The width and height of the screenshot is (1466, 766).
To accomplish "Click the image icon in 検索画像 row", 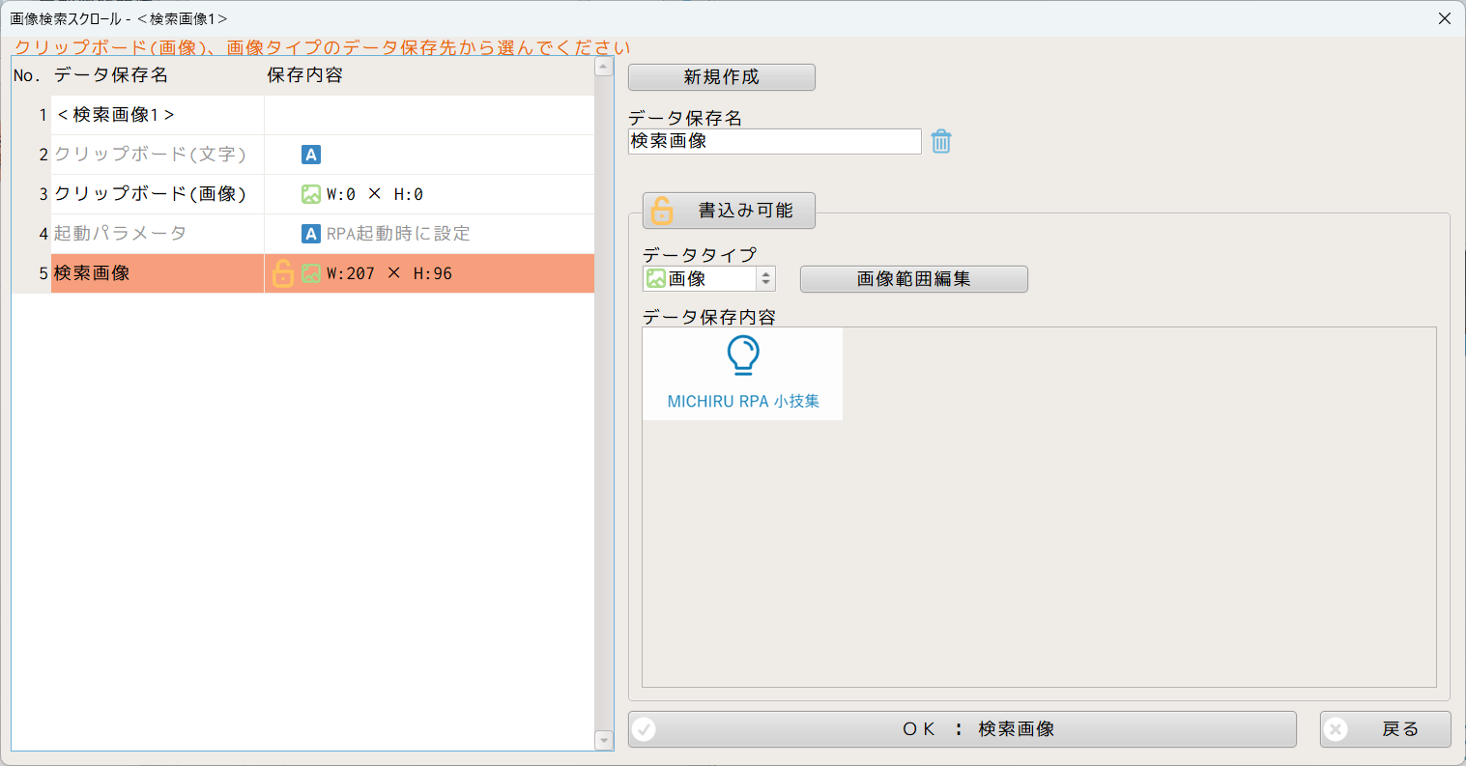I will coord(311,273).
